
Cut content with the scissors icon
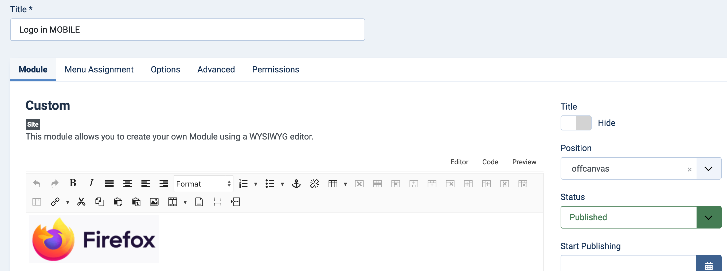click(x=81, y=202)
